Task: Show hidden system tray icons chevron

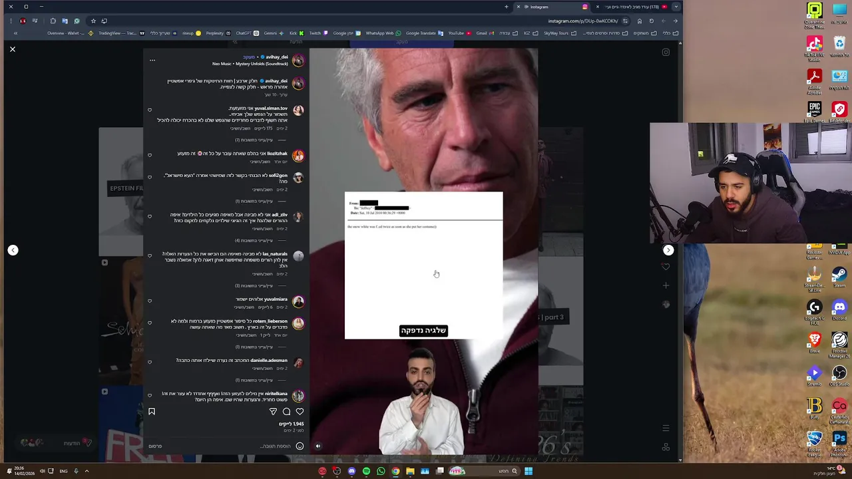Action: (87, 471)
